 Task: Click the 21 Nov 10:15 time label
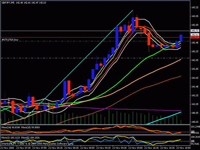[x=152, y=148]
